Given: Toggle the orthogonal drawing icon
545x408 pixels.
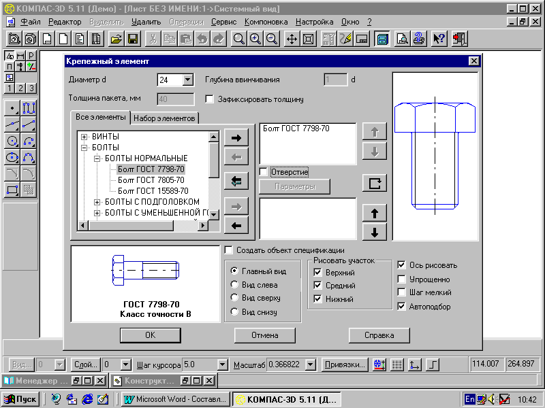Looking at the screenshot, I should (x=433, y=364).
